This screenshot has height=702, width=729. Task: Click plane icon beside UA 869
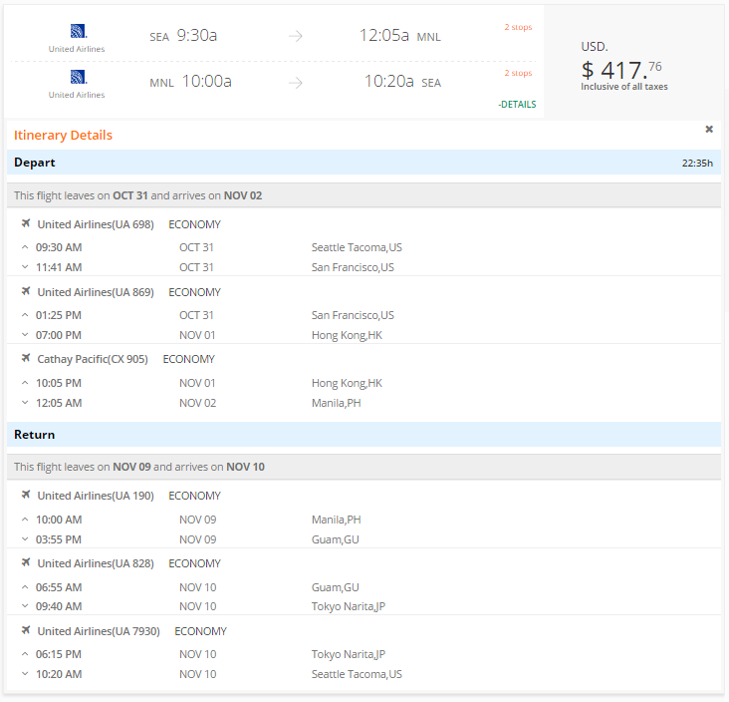pos(26,291)
